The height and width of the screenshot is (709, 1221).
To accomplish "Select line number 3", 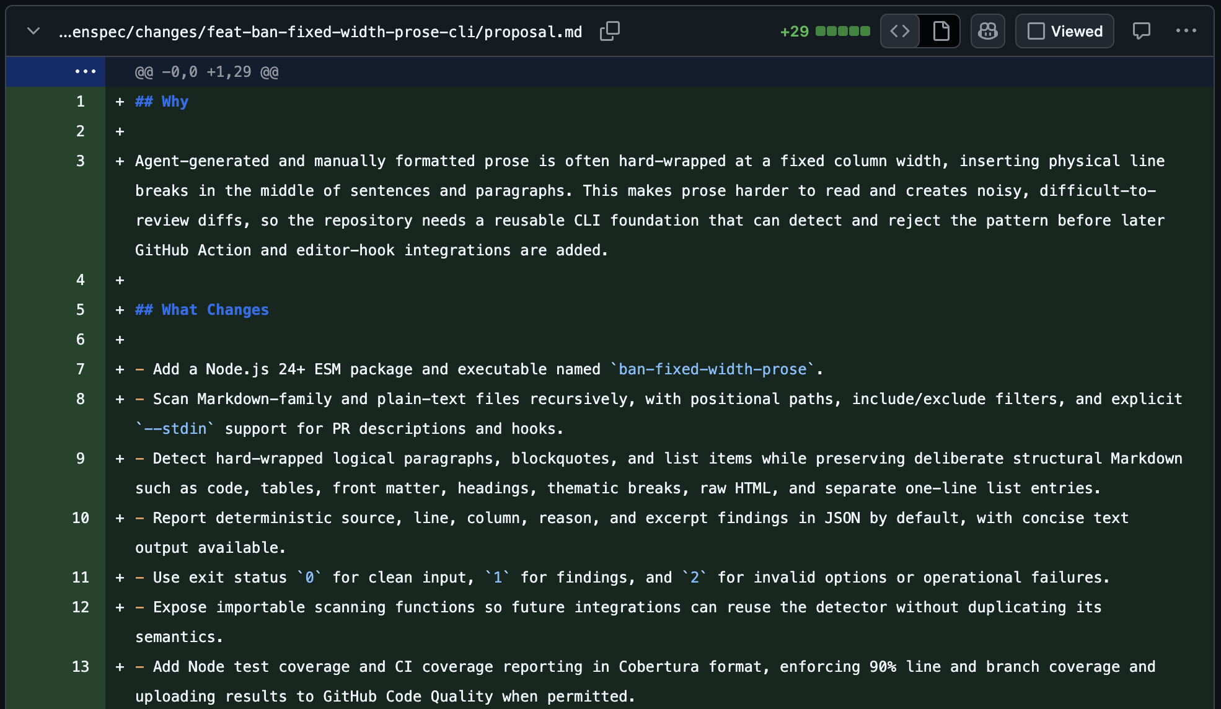I will pyautogui.click(x=81, y=161).
